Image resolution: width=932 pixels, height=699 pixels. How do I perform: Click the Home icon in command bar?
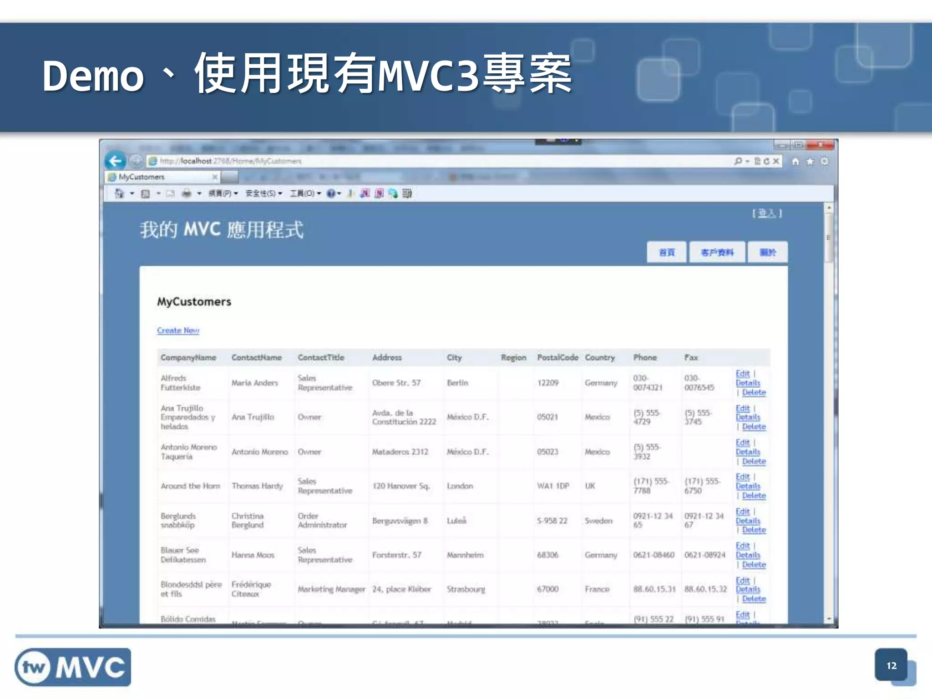(x=119, y=194)
